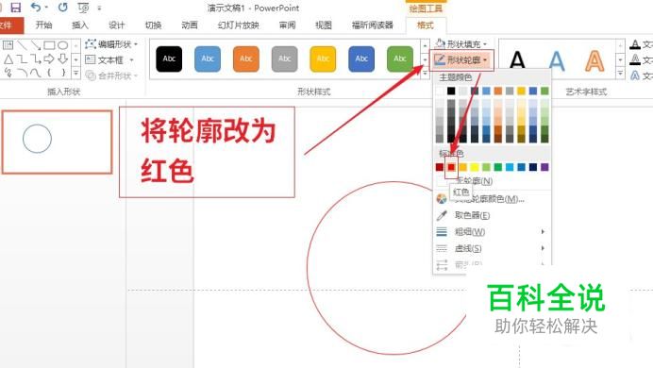Viewport: 653px width, 368px height.
Task: Click the Save icon in quick access toolbar
Action: coord(16,8)
